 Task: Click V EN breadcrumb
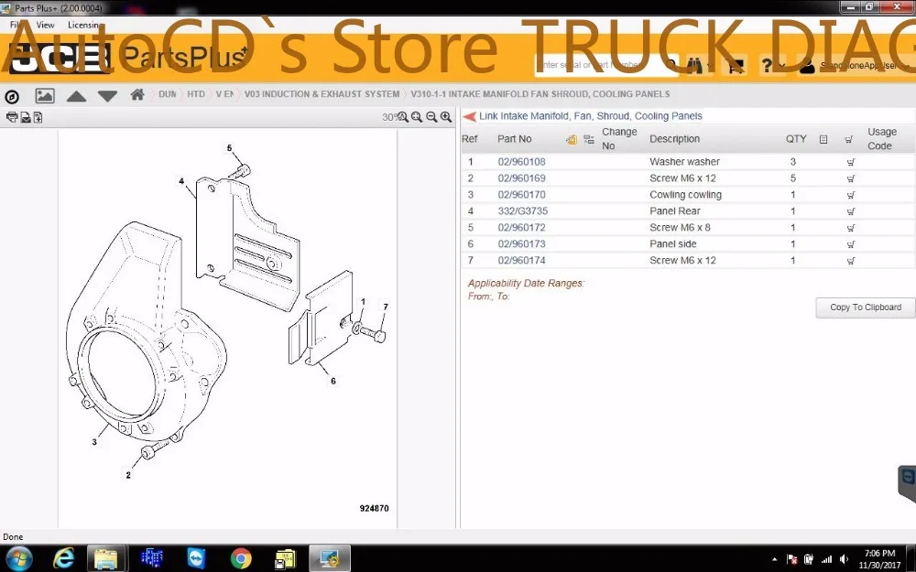(x=225, y=94)
